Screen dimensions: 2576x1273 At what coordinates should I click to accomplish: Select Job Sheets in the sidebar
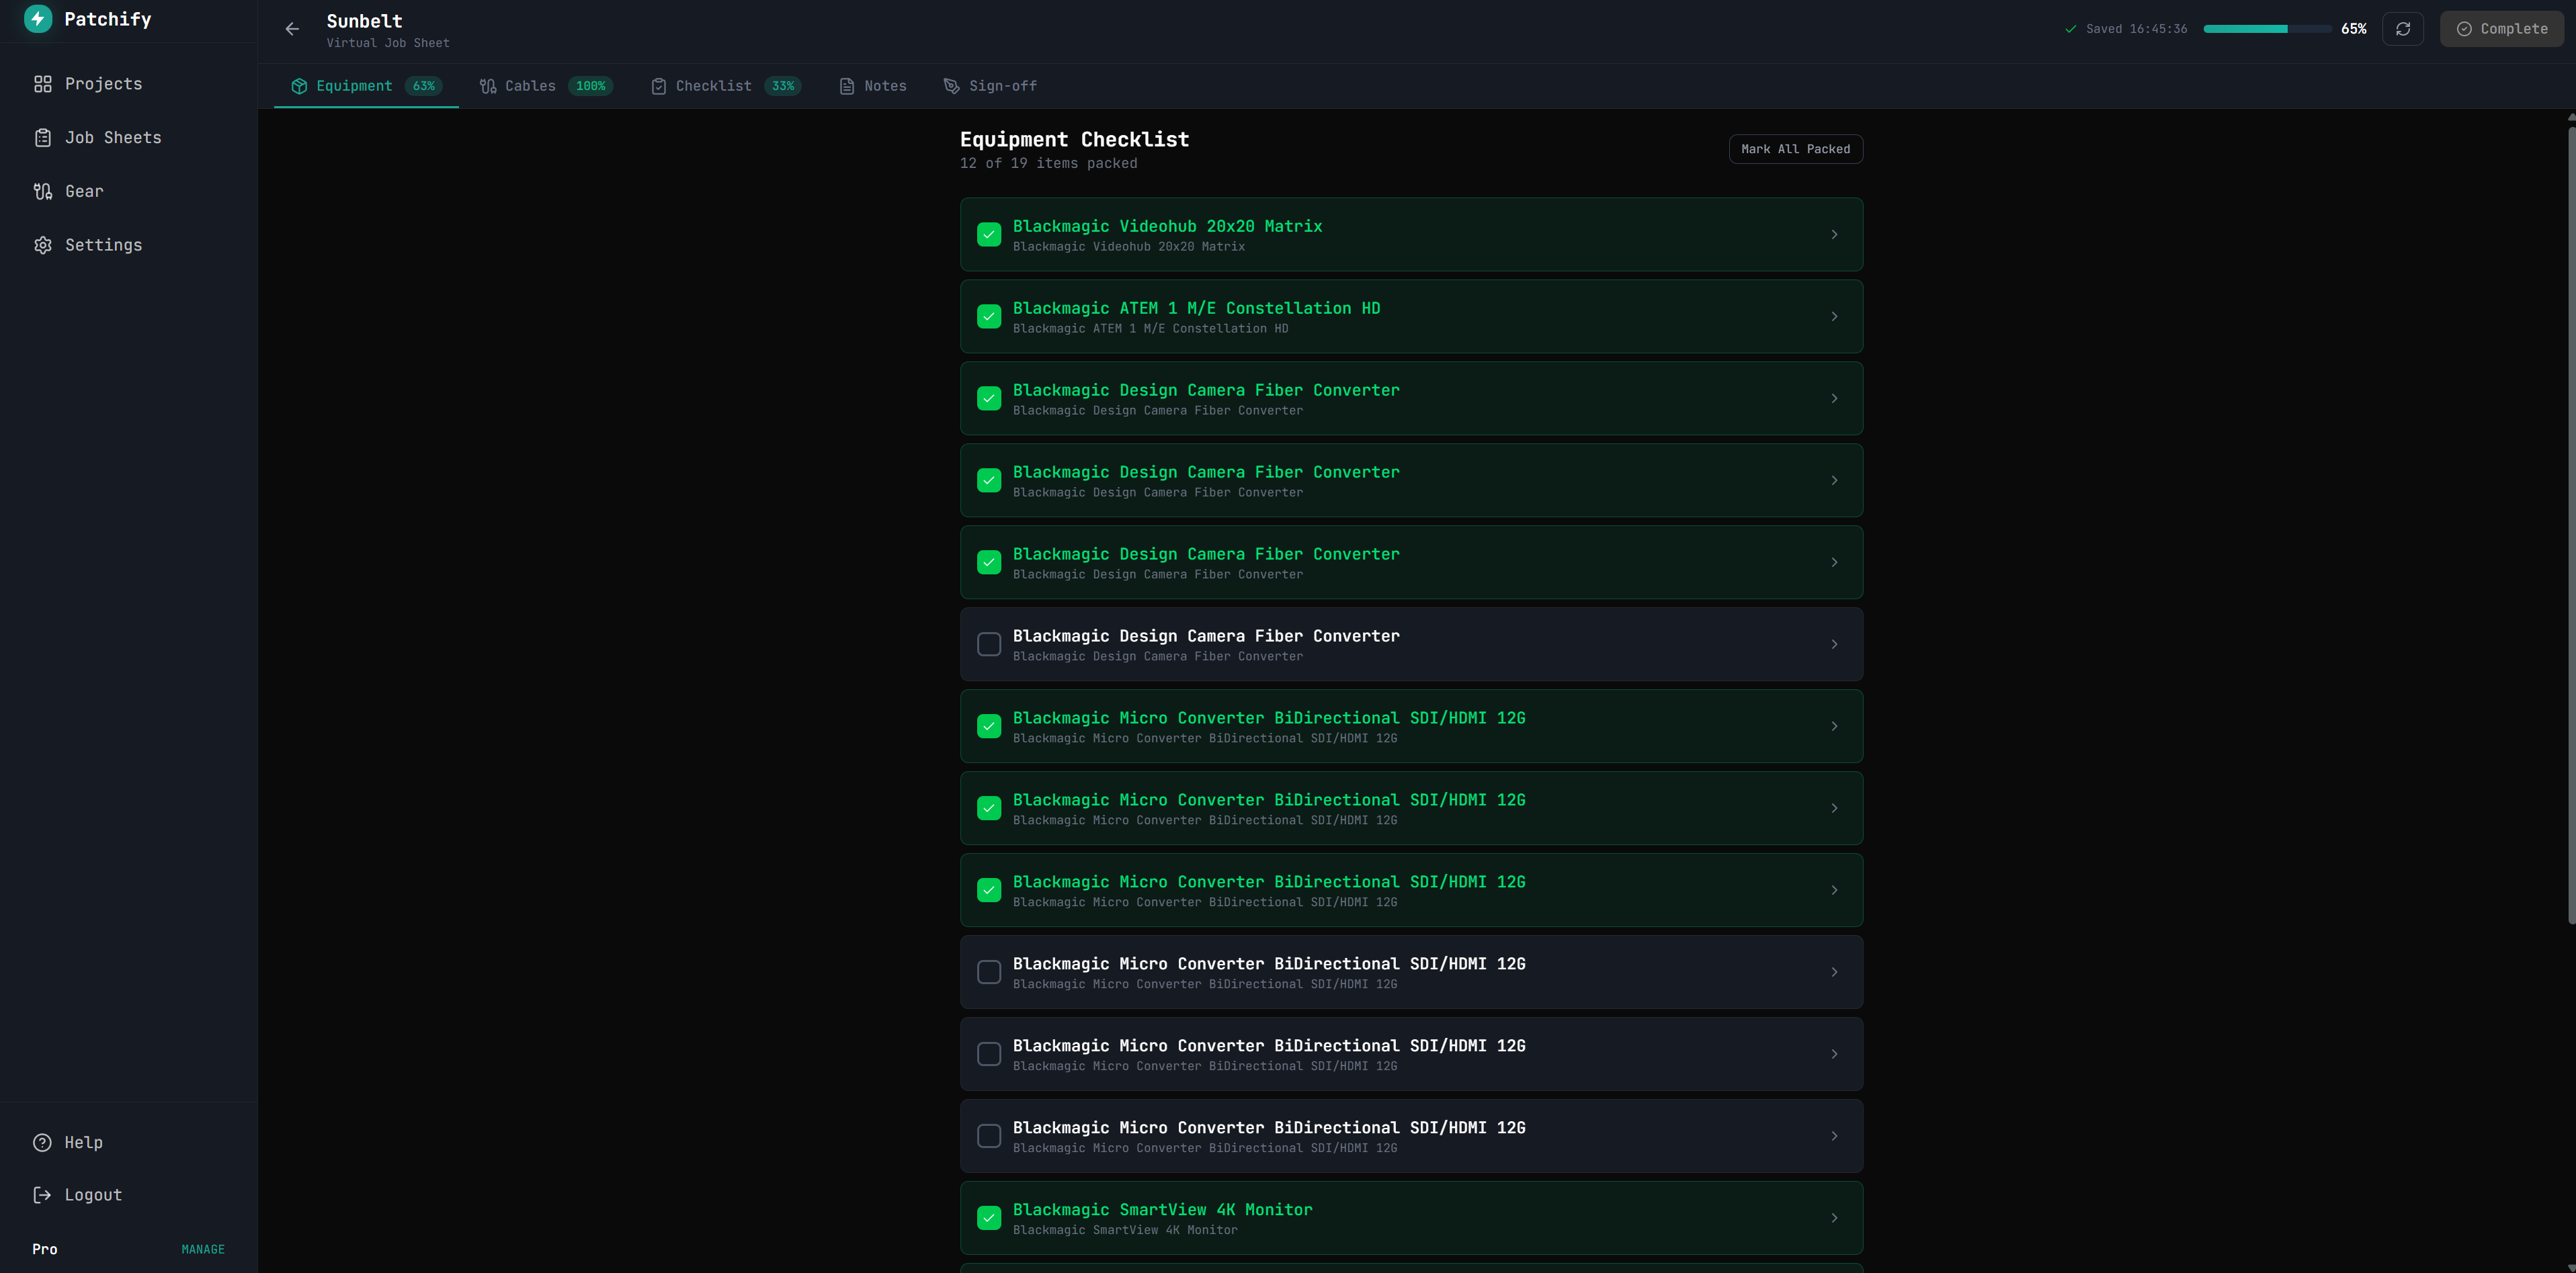click(x=113, y=137)
